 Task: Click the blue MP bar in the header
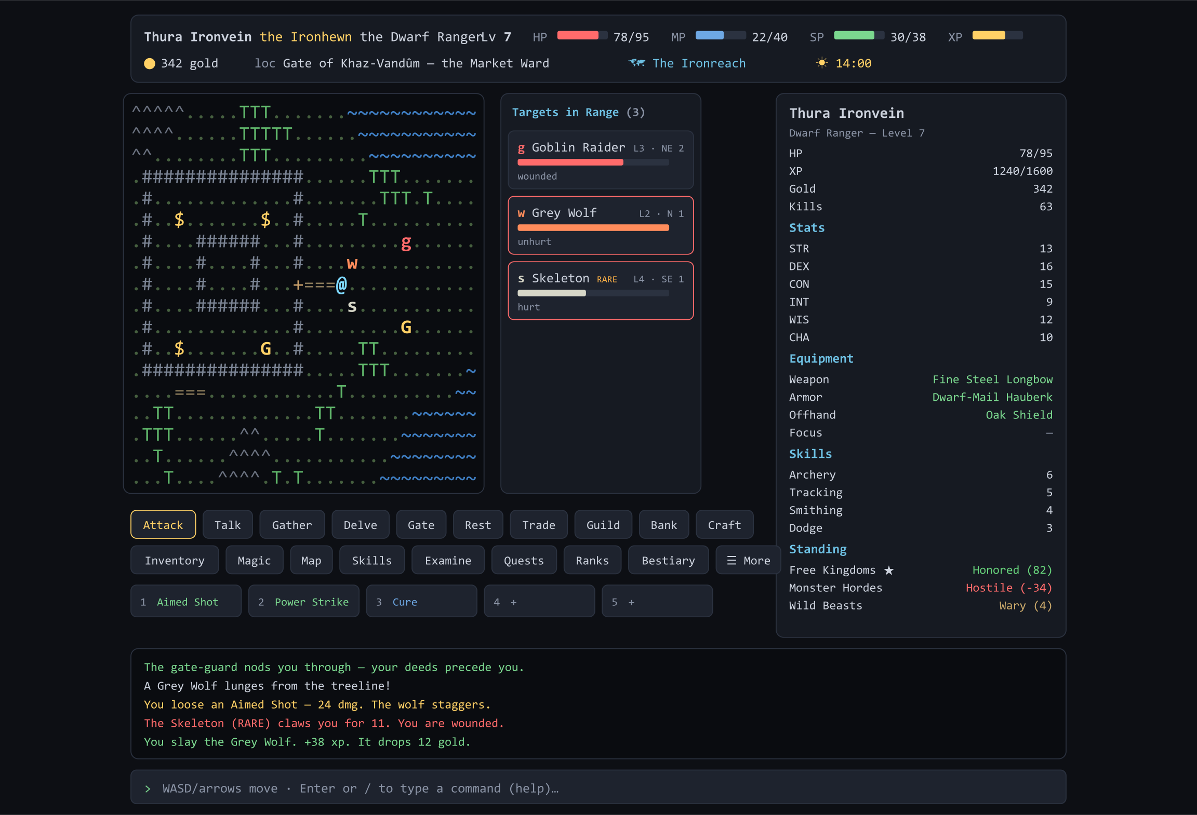[721, 35]
